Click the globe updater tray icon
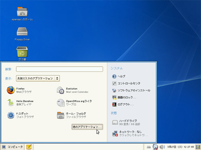 (155, 147)
